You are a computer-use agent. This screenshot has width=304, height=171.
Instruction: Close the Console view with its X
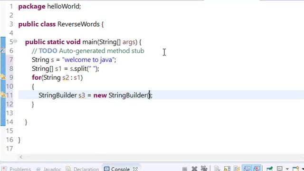click(x=135, y=169)
